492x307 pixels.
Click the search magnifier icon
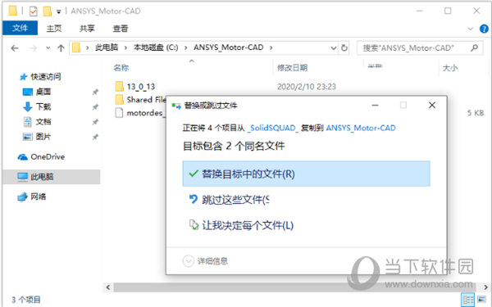(475, 47)
